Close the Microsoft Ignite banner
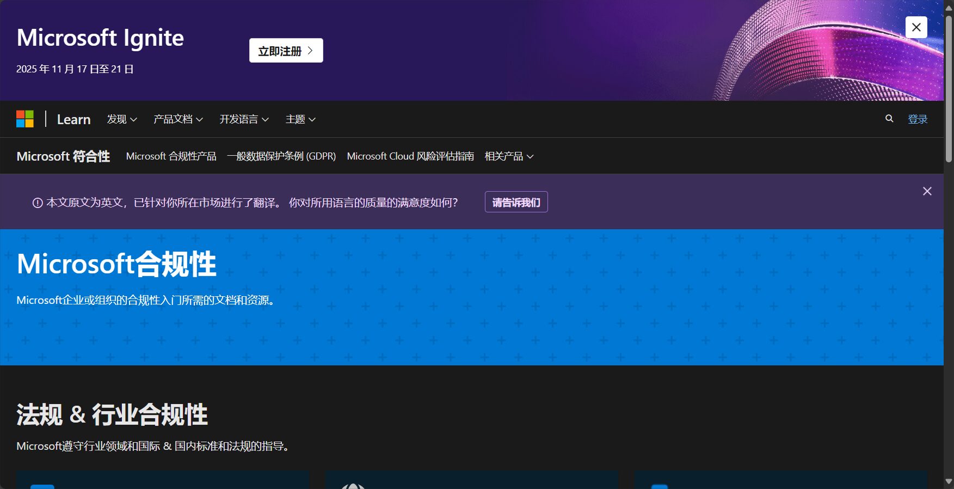Image resolution: width=954 pixels, height=489 pixels. 916,27
